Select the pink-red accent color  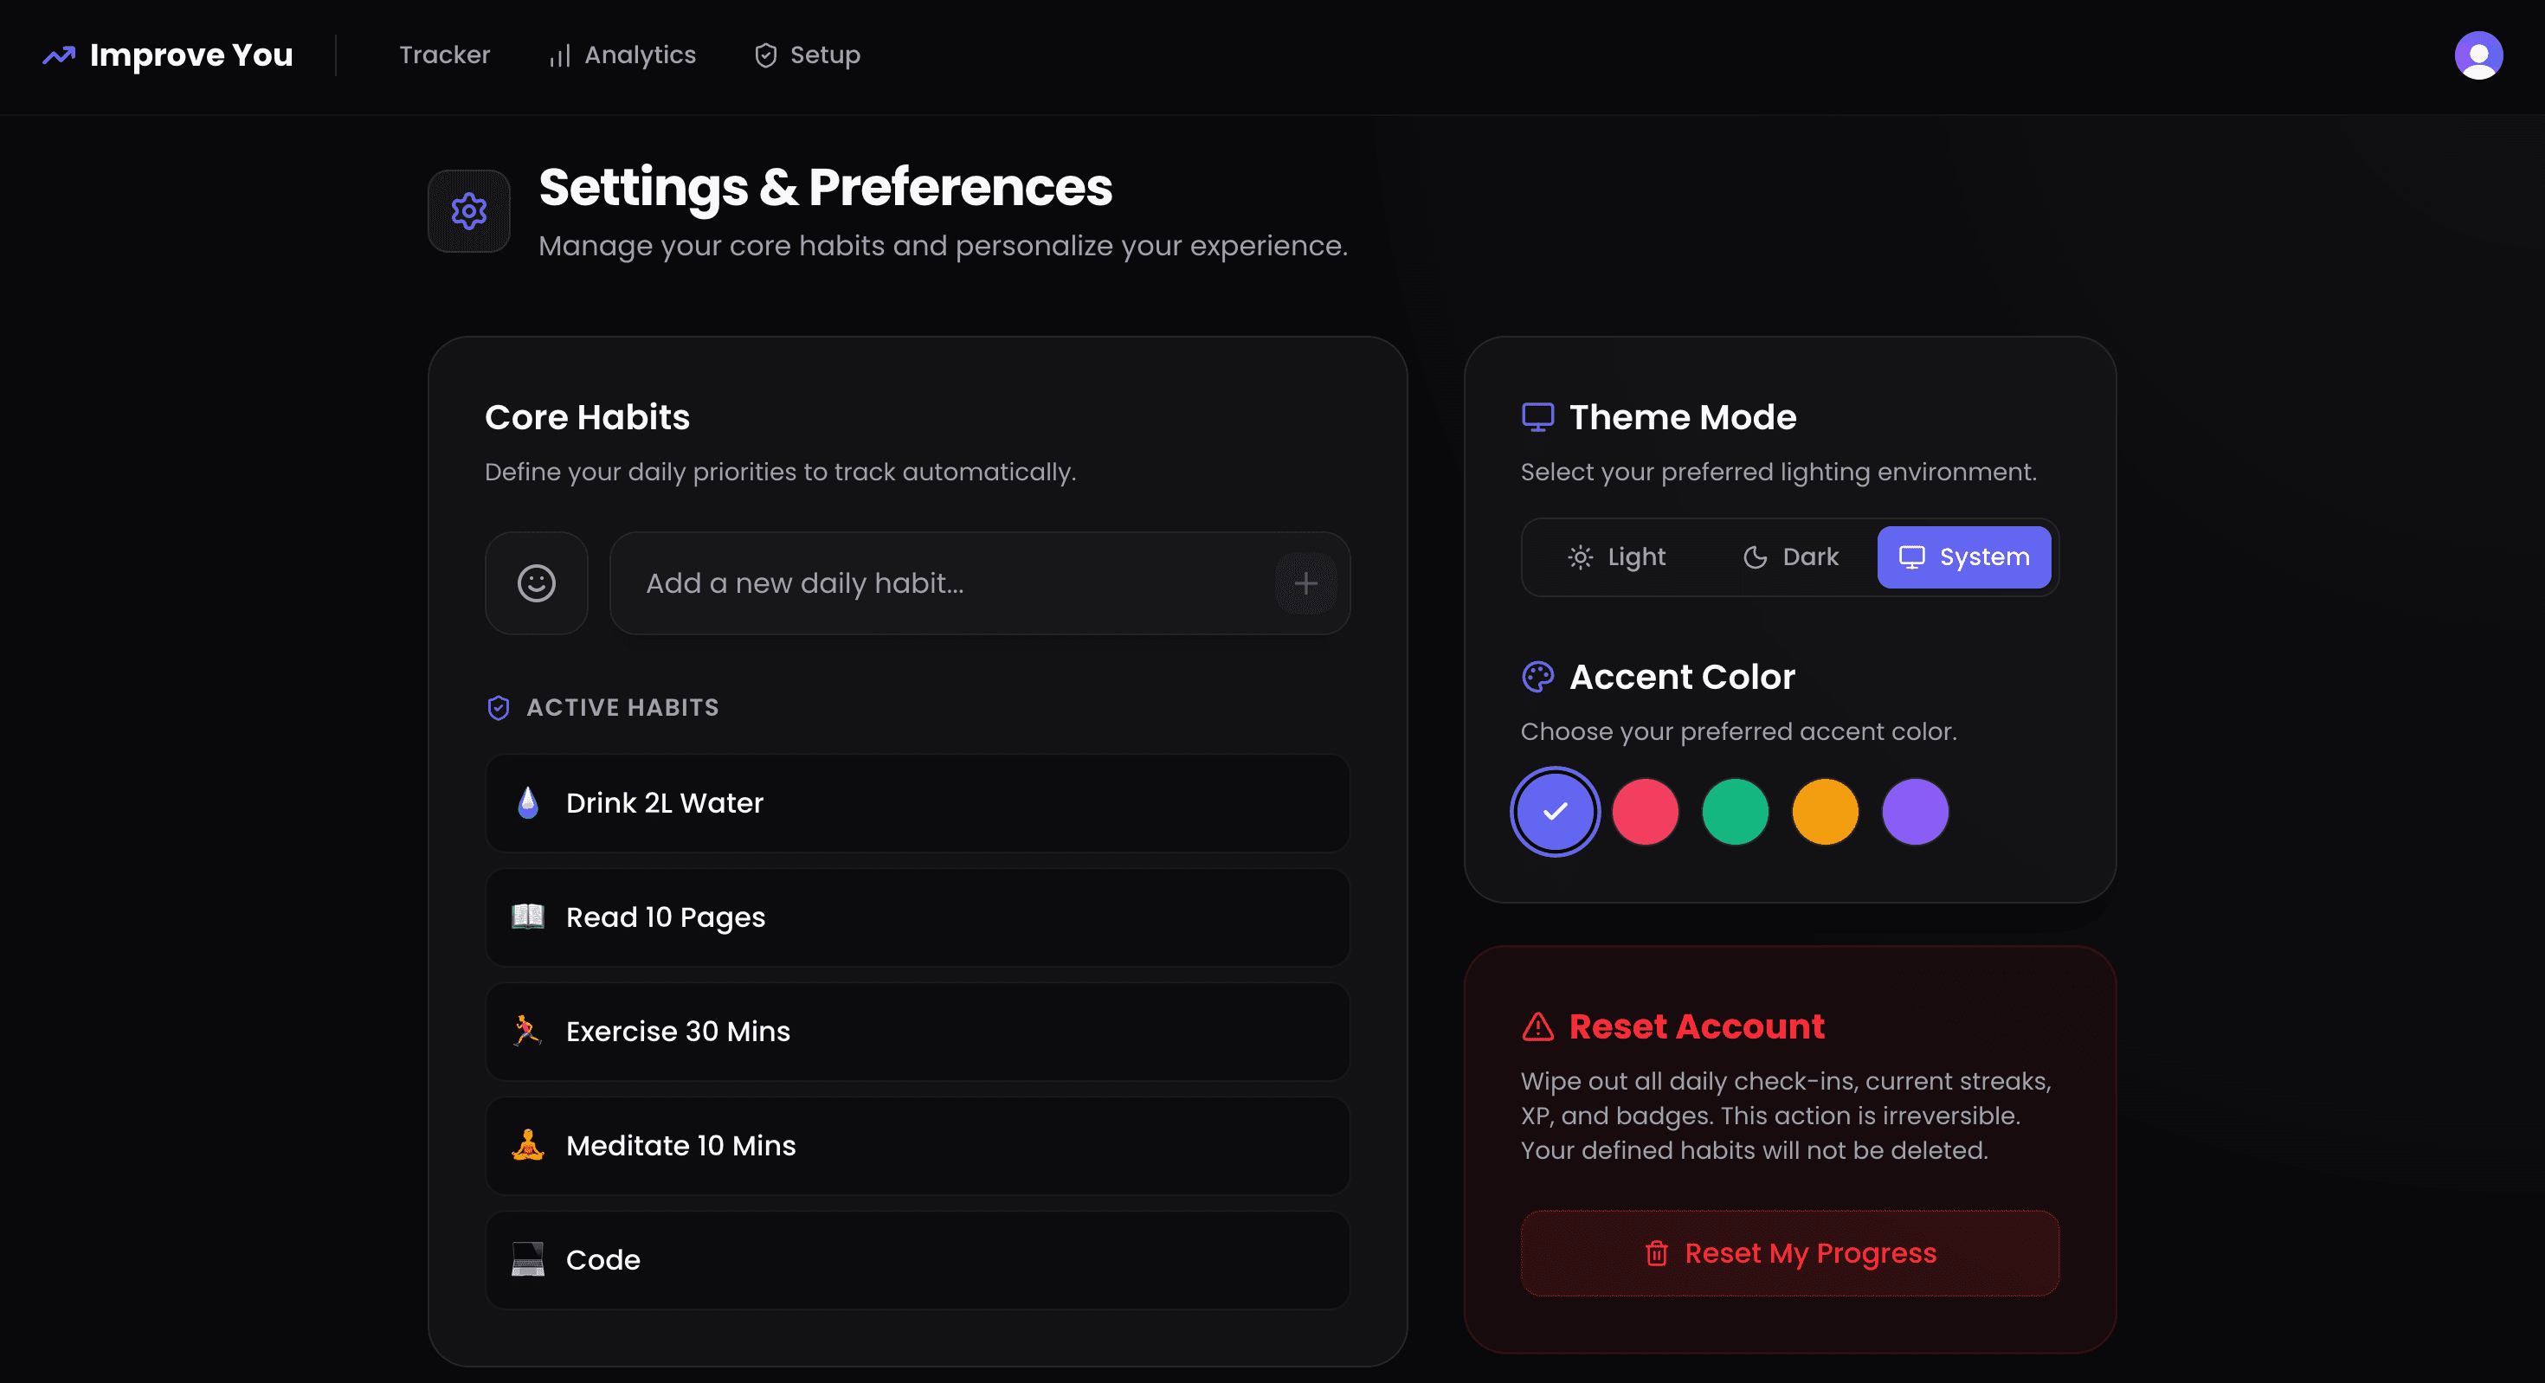click(1645, 811)
